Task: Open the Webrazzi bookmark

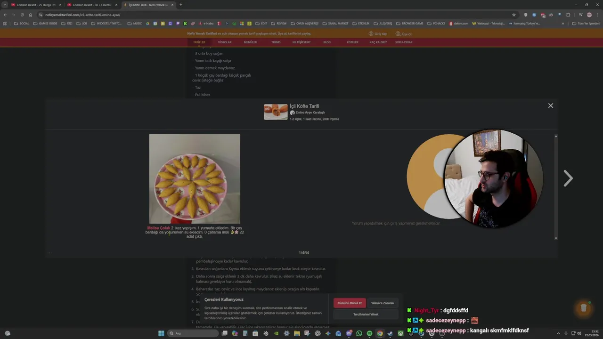Action: (488, 23)
